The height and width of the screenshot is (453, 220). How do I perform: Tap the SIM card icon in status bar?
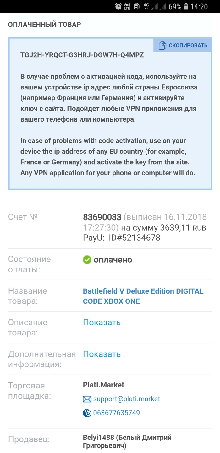pyautogui.click(x=136, y=7)
